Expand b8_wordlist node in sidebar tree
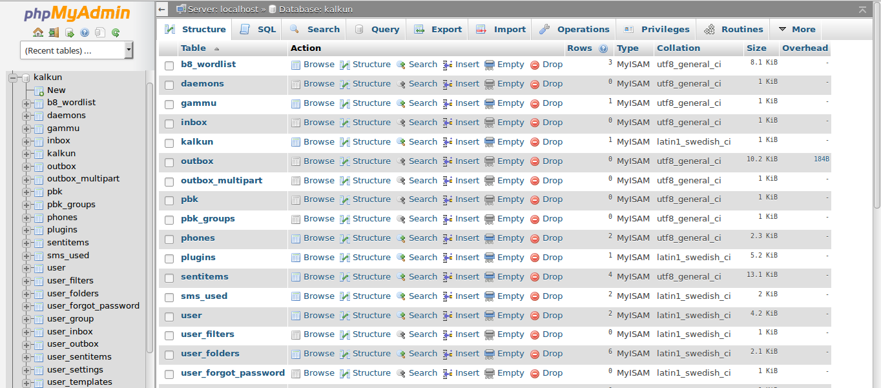 (26, 103)
